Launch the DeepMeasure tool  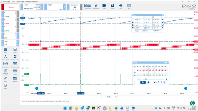(x=5, y=65)
